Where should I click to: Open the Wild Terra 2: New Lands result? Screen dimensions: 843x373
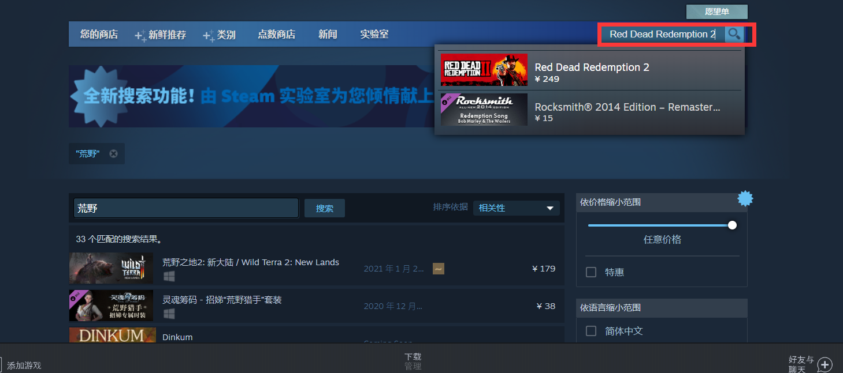coord(316,268)
